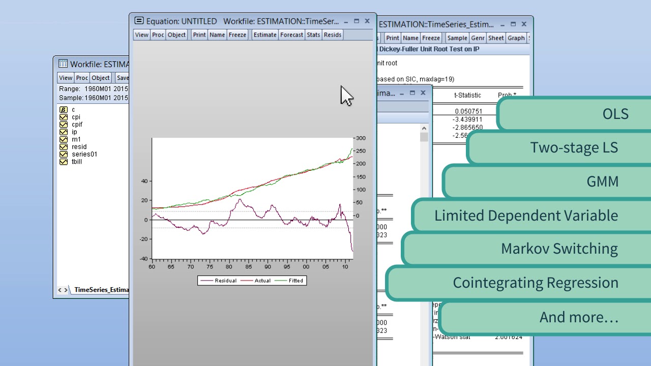
Task: Select the Actual legend entry
Action: (x=256, y=281)
